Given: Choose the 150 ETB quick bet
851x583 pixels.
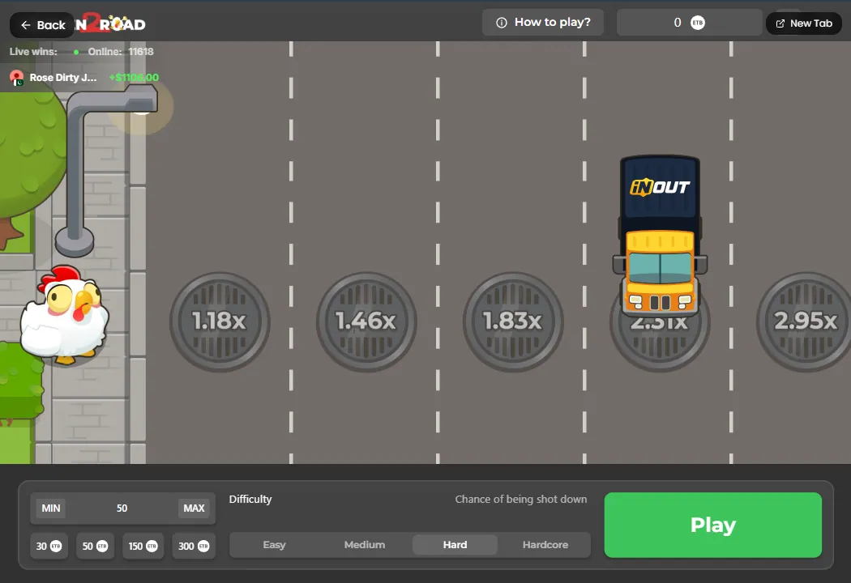Looking at the screenshot, I should coord(143,546).
